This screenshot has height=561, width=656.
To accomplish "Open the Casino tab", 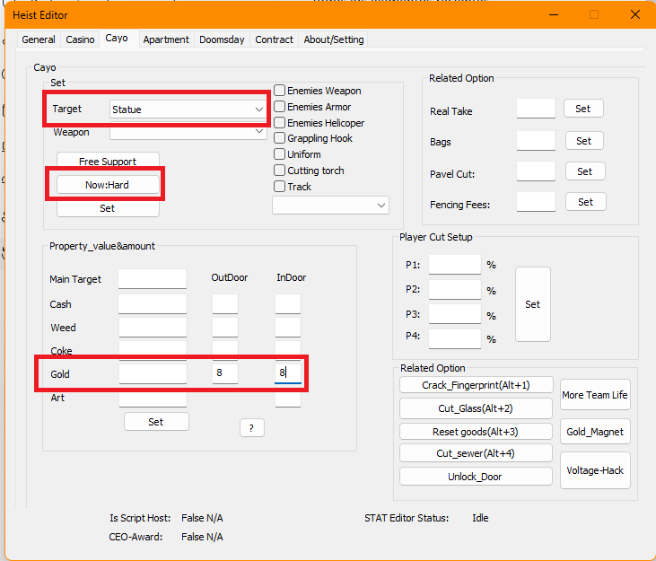I will click(80, 39).
